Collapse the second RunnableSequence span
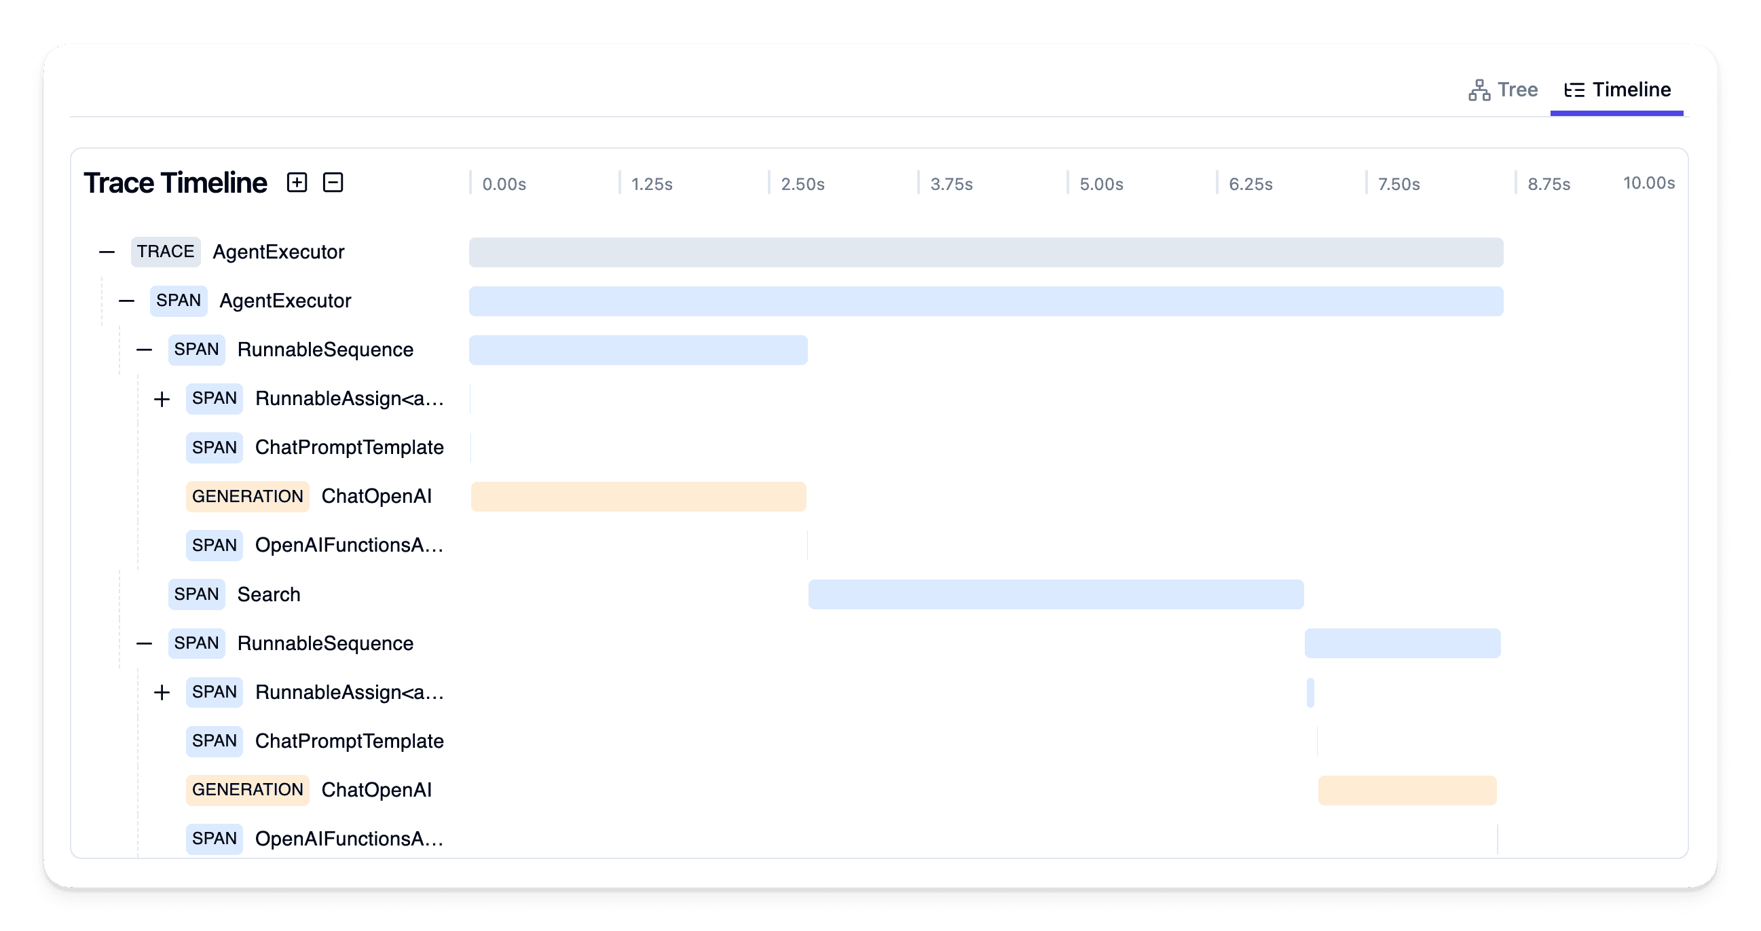 [x=143, y=643]
